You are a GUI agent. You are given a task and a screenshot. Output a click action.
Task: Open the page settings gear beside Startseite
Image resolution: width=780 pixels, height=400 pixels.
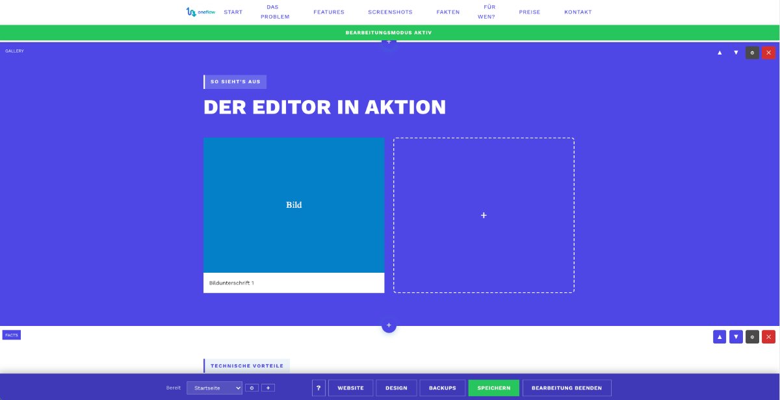click(252, 388)
